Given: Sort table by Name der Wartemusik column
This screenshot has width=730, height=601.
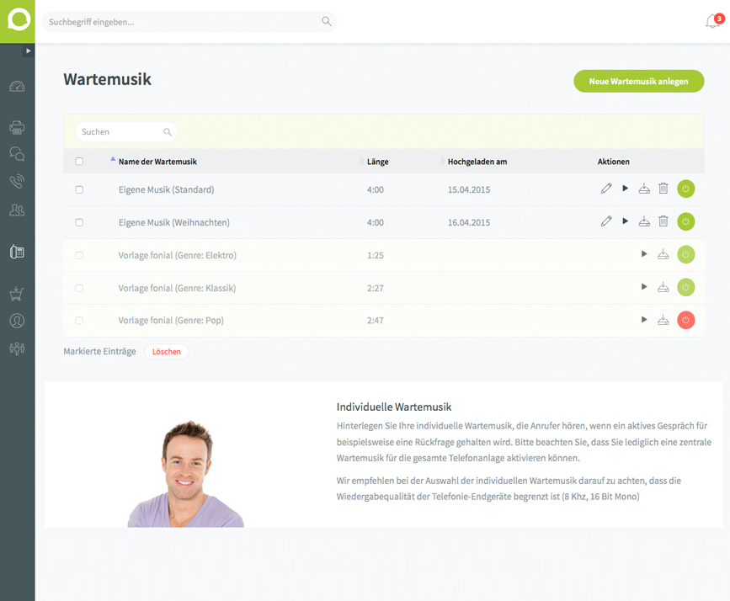Looking at the screenshot, I should point(157,162).
